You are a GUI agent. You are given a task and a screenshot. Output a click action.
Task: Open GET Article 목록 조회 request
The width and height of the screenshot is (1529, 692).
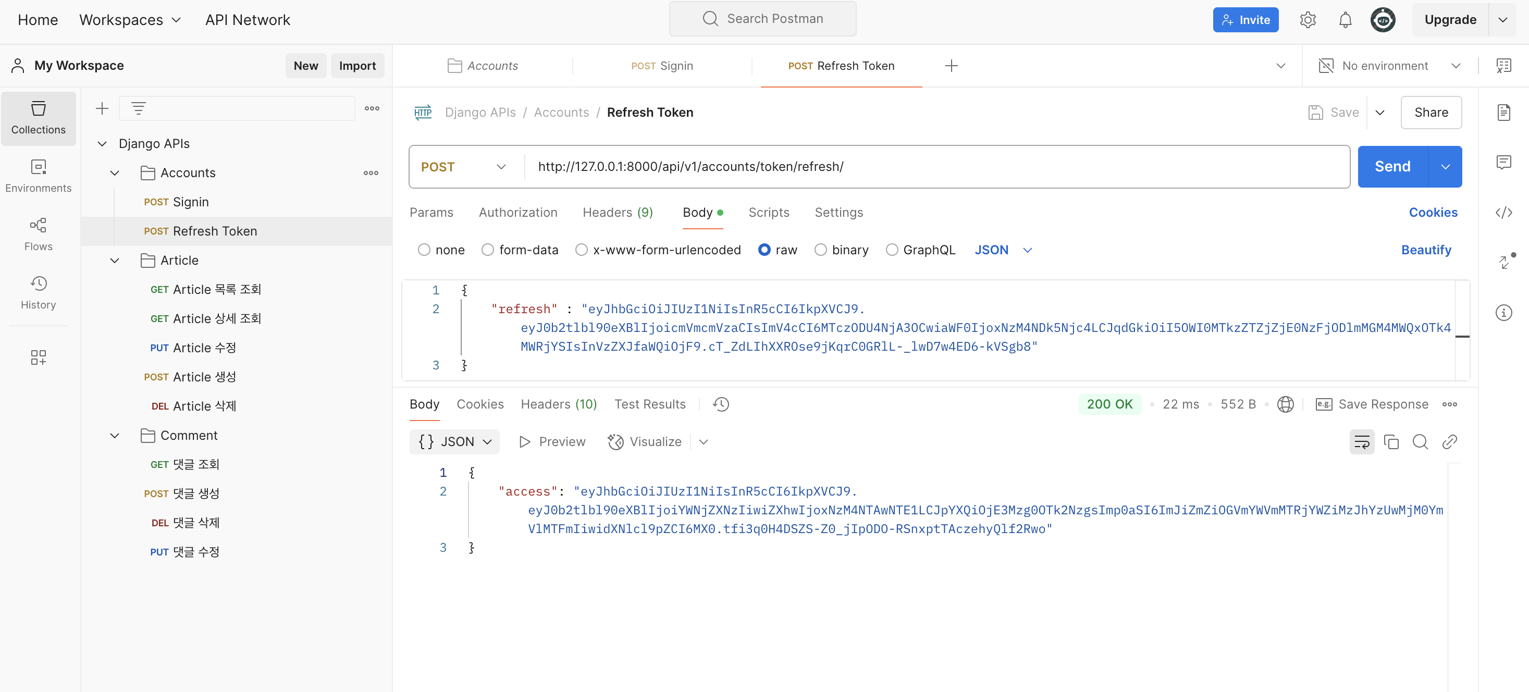[x=205, y=290]
